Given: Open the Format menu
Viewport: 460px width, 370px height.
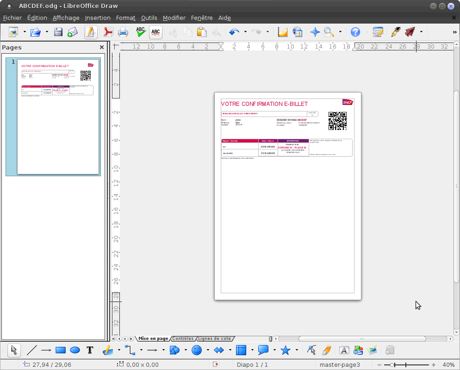Looking at the screenshot, I should click(x=125, y=18).
